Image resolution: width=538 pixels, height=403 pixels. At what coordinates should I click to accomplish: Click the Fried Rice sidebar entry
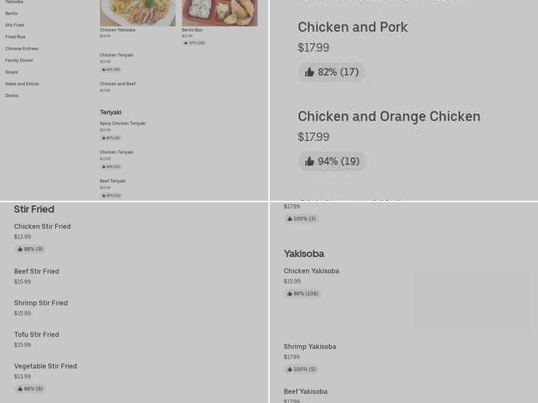pyautogui.click(x=15, y=37)
